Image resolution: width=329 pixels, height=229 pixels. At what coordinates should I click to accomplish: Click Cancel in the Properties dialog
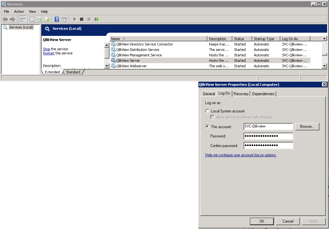point(288,221)
